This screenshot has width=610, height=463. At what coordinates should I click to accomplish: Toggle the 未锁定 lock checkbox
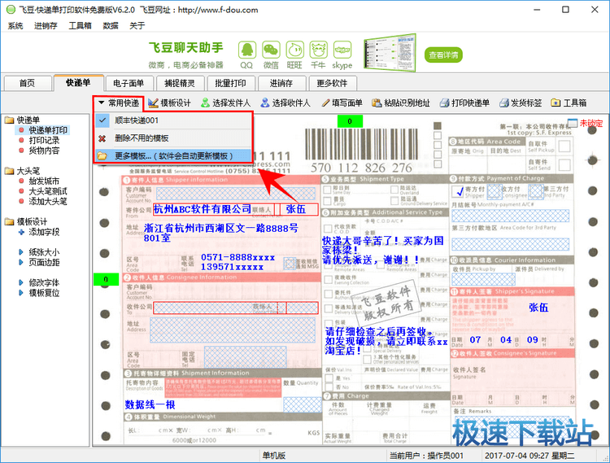coord(573,124)
